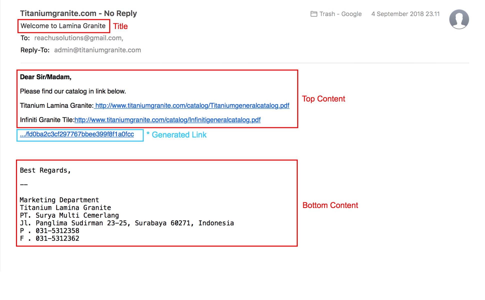Click the Trash folder icon
The image size is (485, 300).
click(314, 14)
